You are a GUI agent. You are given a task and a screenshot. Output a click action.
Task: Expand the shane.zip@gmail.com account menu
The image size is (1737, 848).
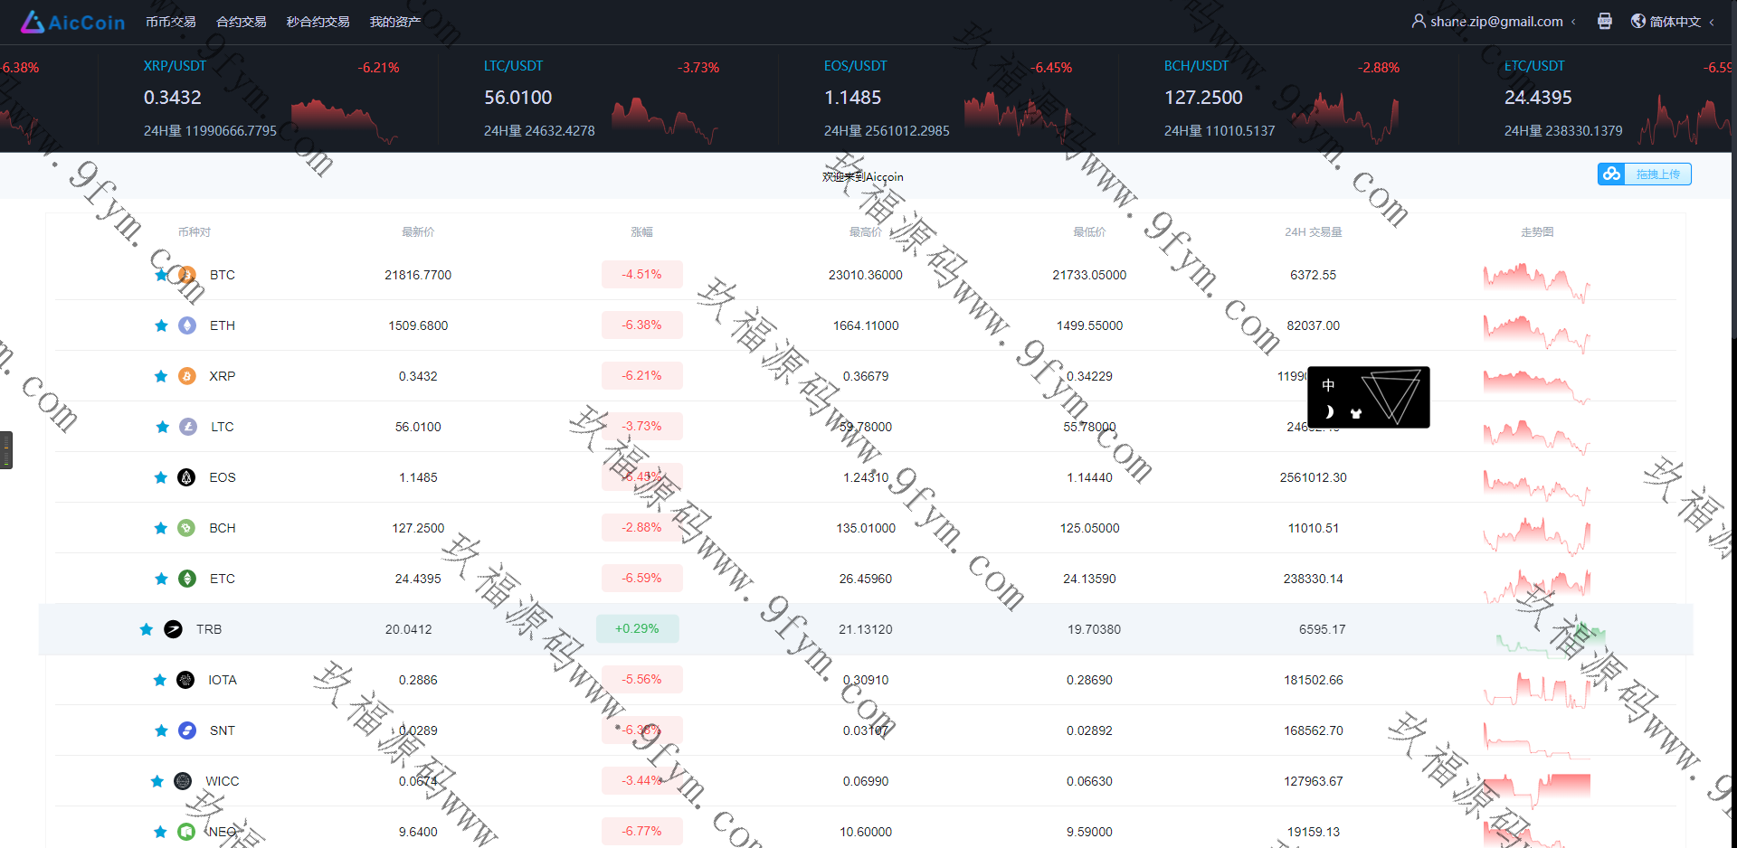[1495, 22]
